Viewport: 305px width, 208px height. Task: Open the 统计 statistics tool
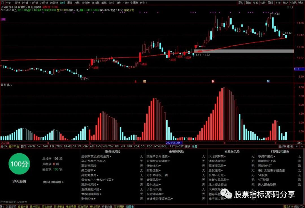point(263,3)
